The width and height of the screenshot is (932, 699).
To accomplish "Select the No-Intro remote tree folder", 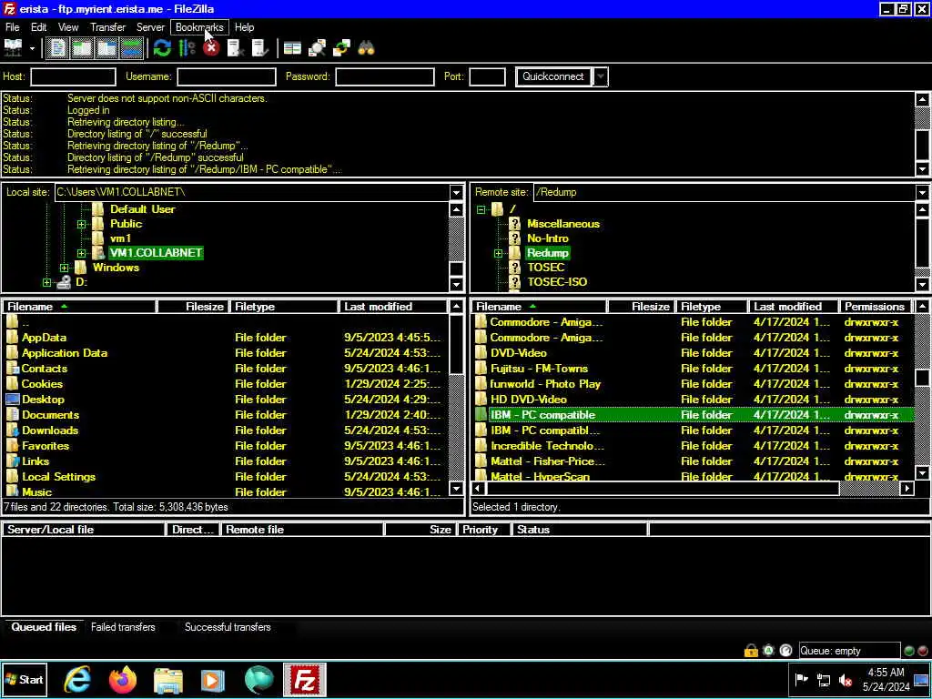I will click(x=547, y=238).
